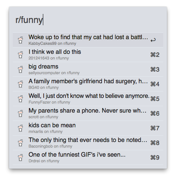176x180 pixels.
Task: Choose 'A family member's girlfriend had surgery' result
Action: (x=88, y=84)
